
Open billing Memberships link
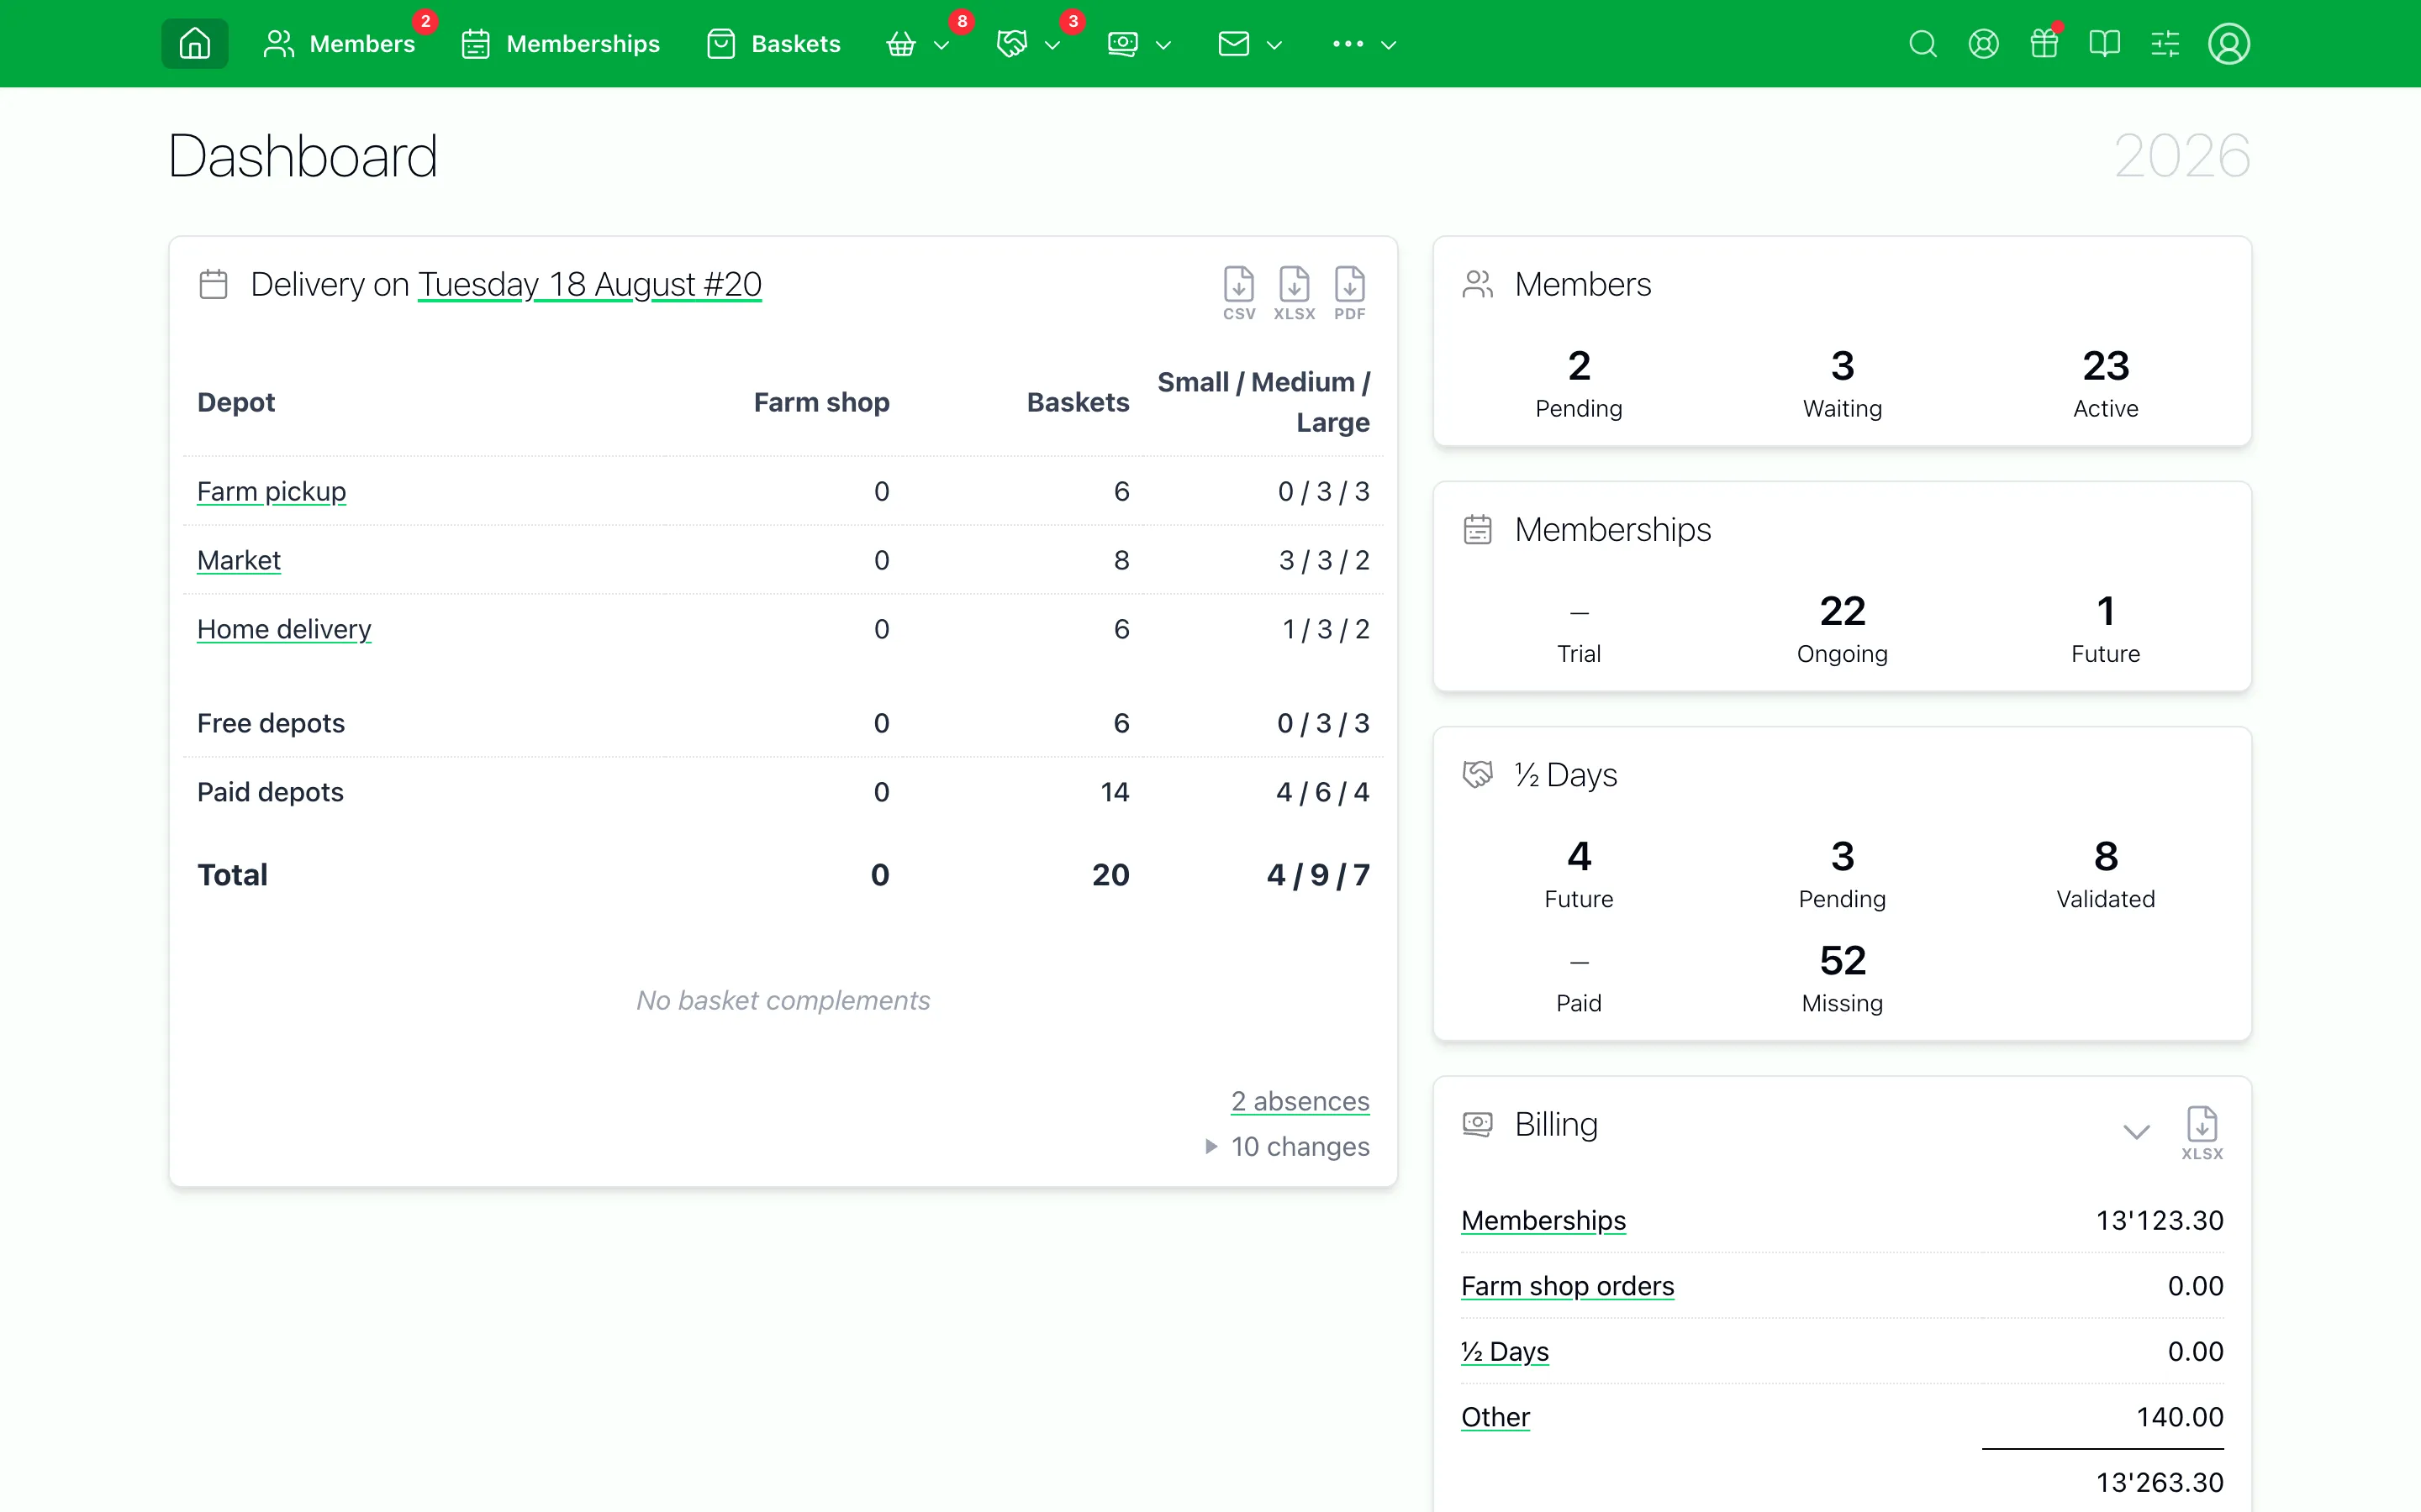click(x=1543, y=1220)
